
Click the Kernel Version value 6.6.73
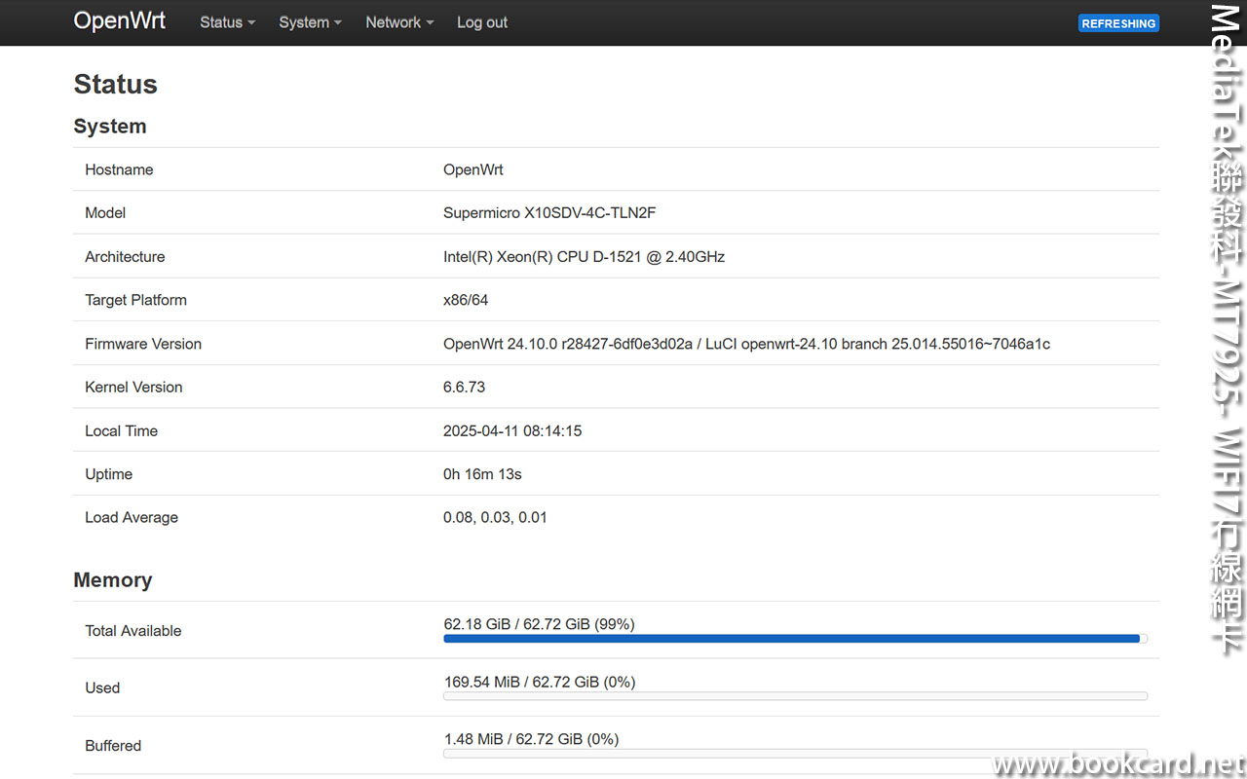click(464, 387)
